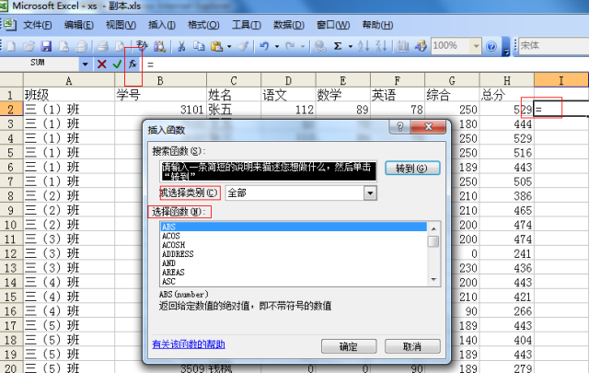Open the 宋体 font name box

(x=554, y=46)
